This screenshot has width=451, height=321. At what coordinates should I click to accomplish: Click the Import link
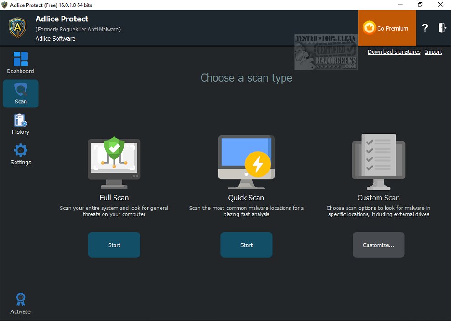point(434,52)
